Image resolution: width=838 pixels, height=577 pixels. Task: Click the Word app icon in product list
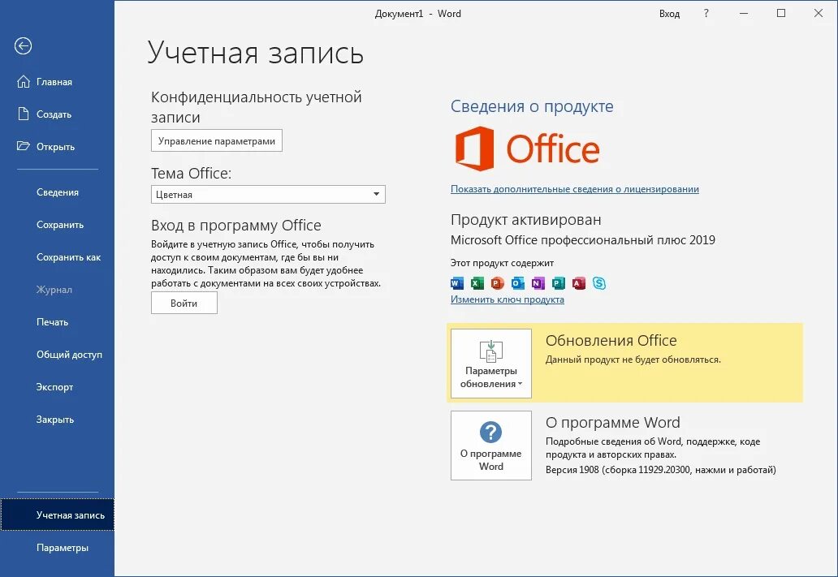457,283
